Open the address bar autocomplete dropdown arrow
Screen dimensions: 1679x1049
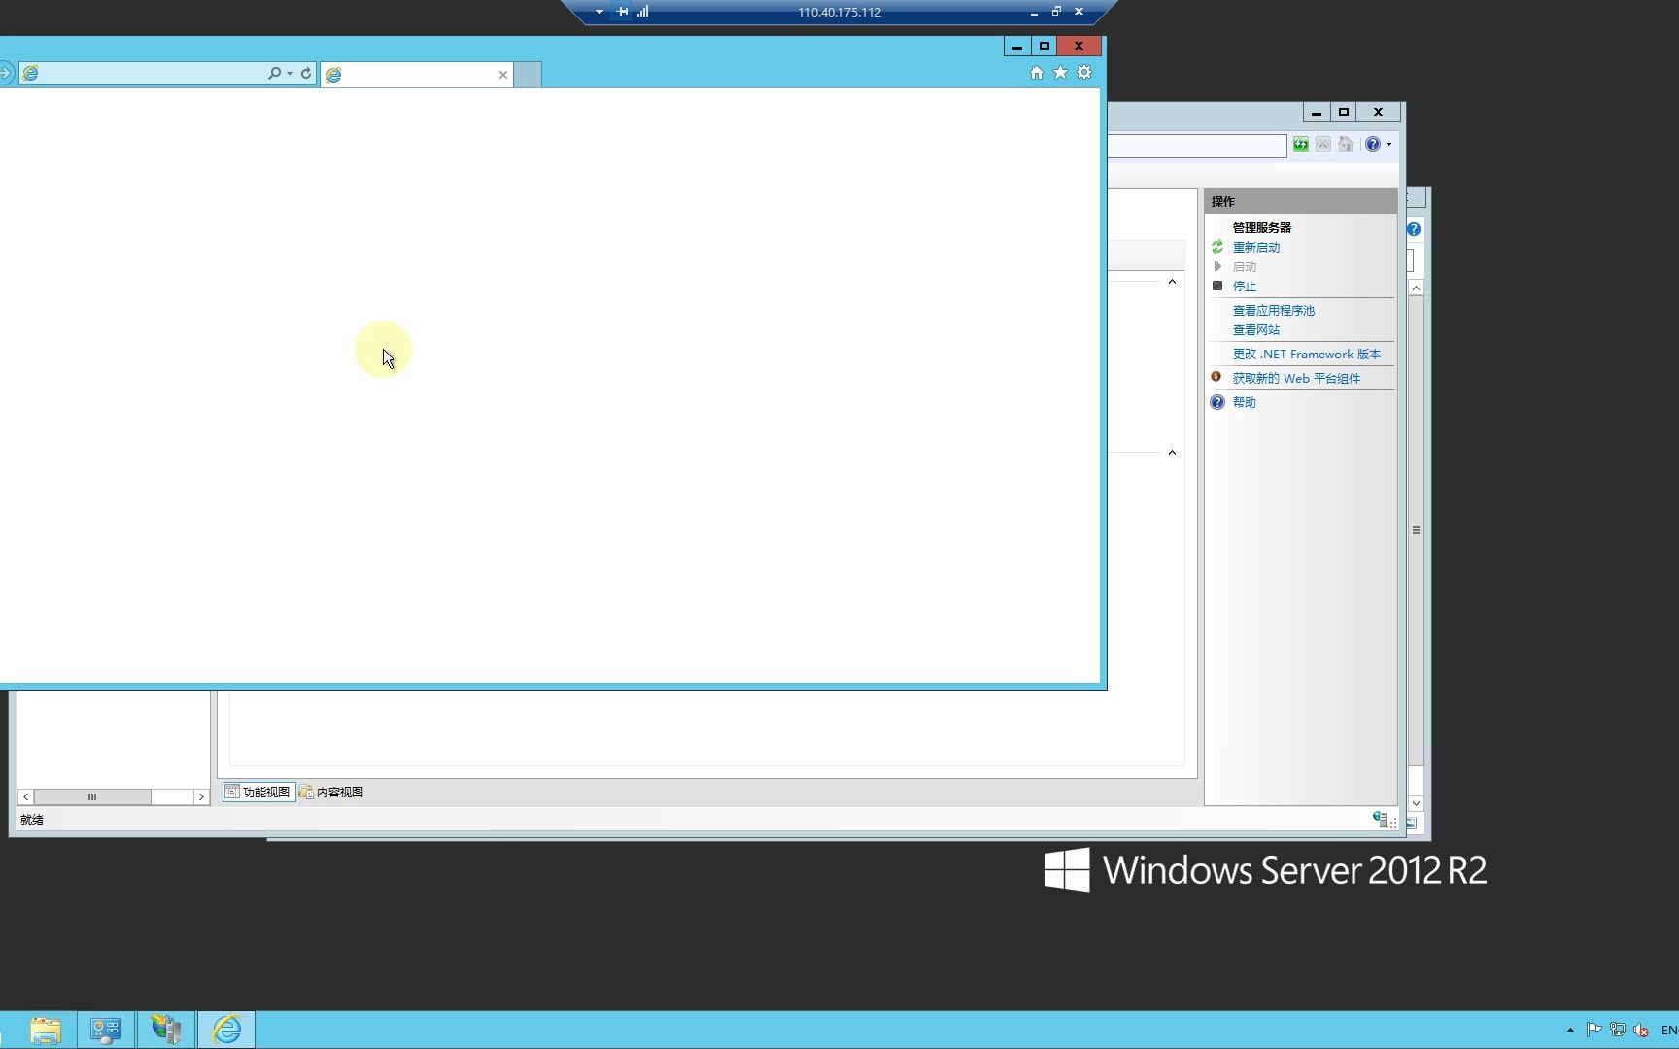pos(290,74)
